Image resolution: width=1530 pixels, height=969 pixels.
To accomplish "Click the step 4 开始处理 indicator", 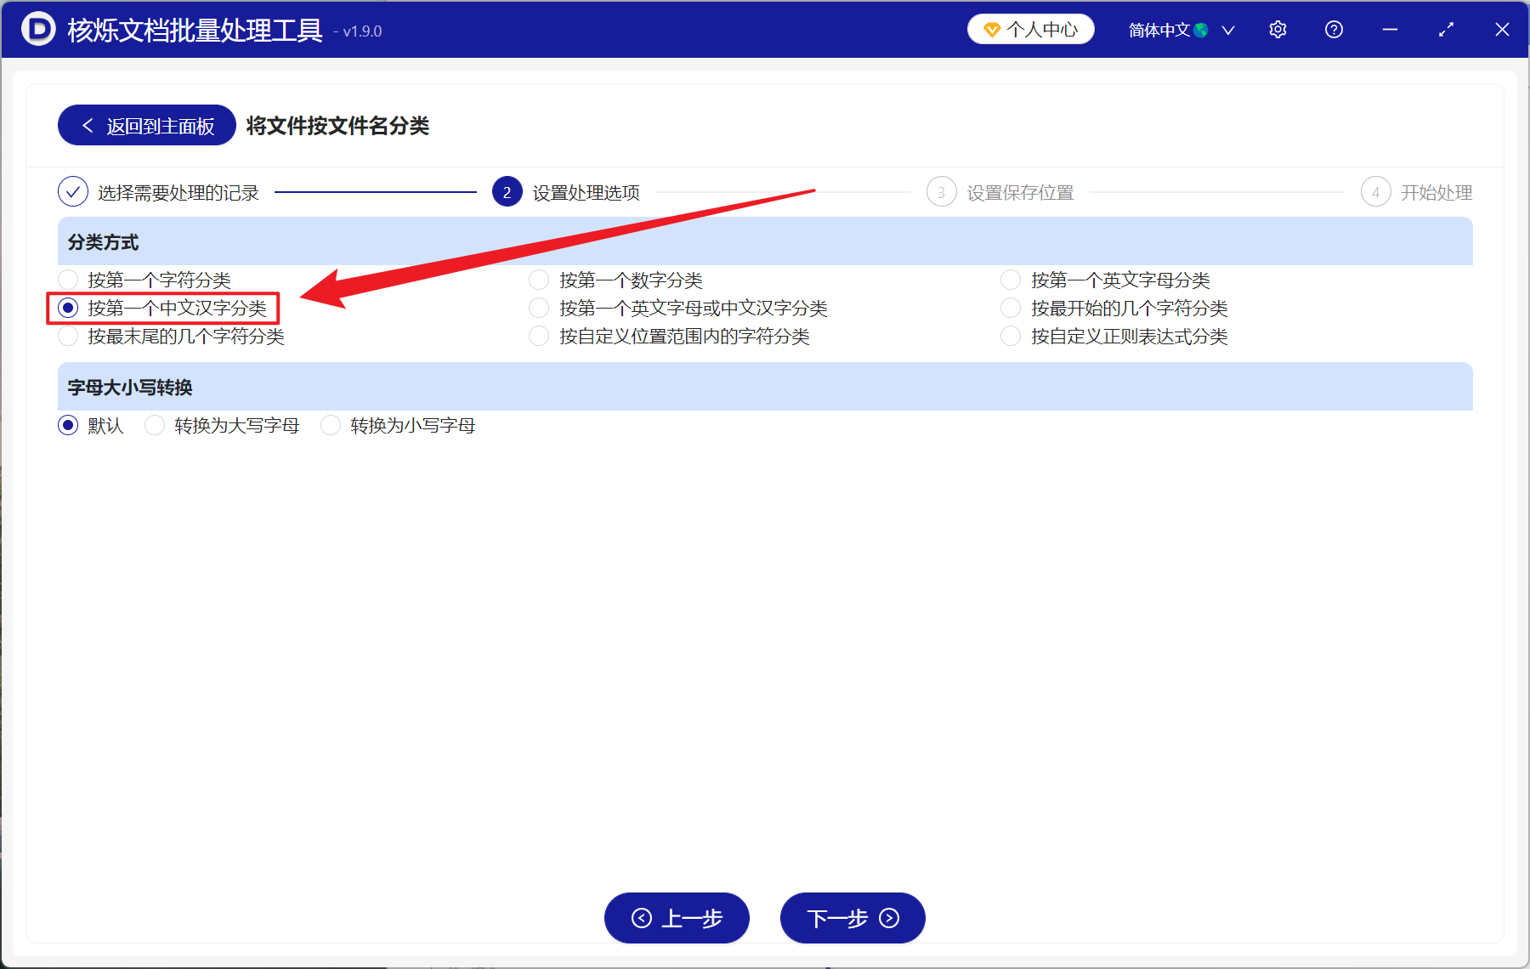I will point(1375,192).
